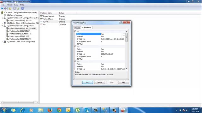Launch Firefox from the taskbar
The width and height of the screenshot is (202, 113).
50,110
